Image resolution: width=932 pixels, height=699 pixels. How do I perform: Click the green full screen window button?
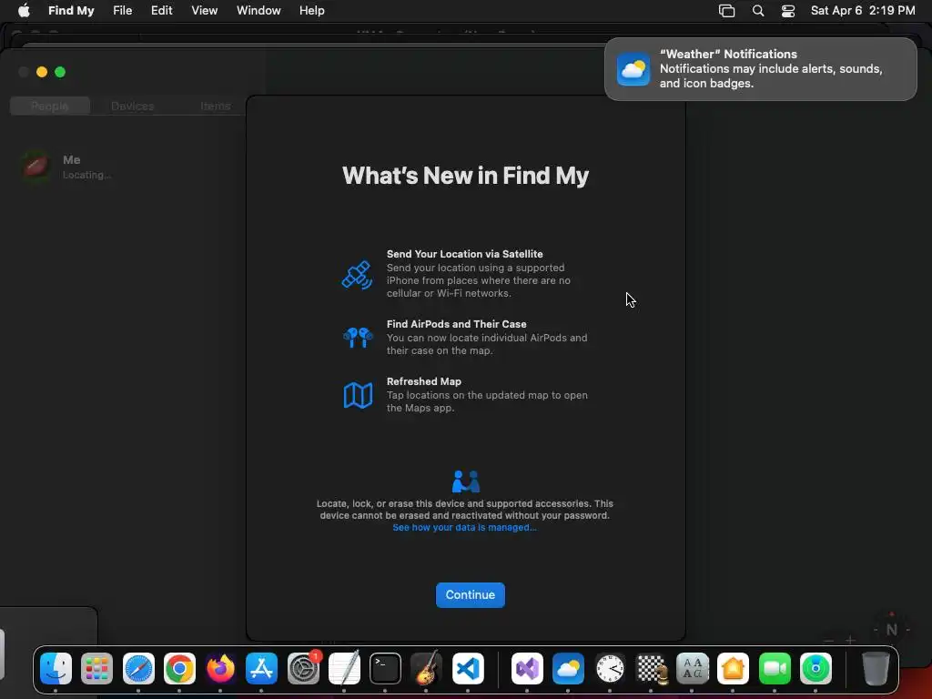click(60, 72)
